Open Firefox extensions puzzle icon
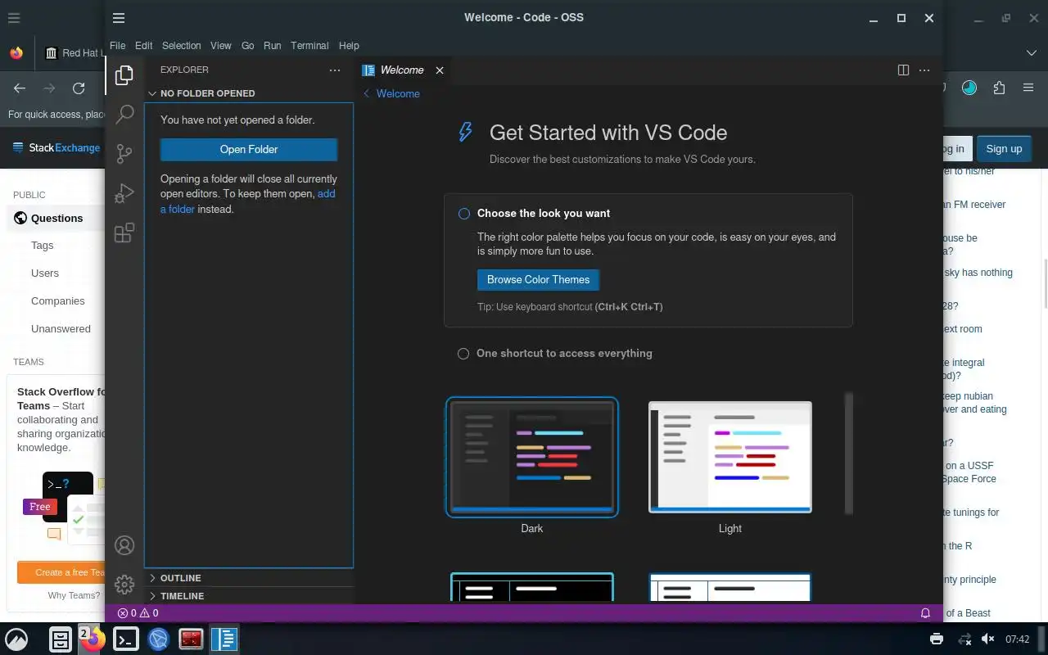 (999, 88)
